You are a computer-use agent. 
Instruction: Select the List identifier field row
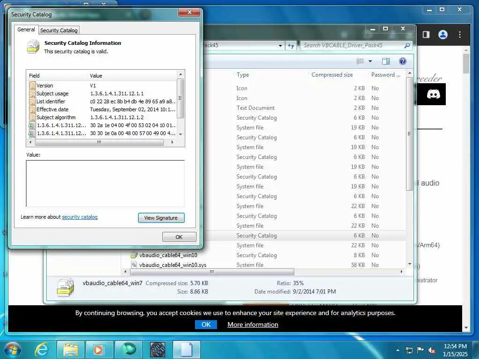pos(102,101)
